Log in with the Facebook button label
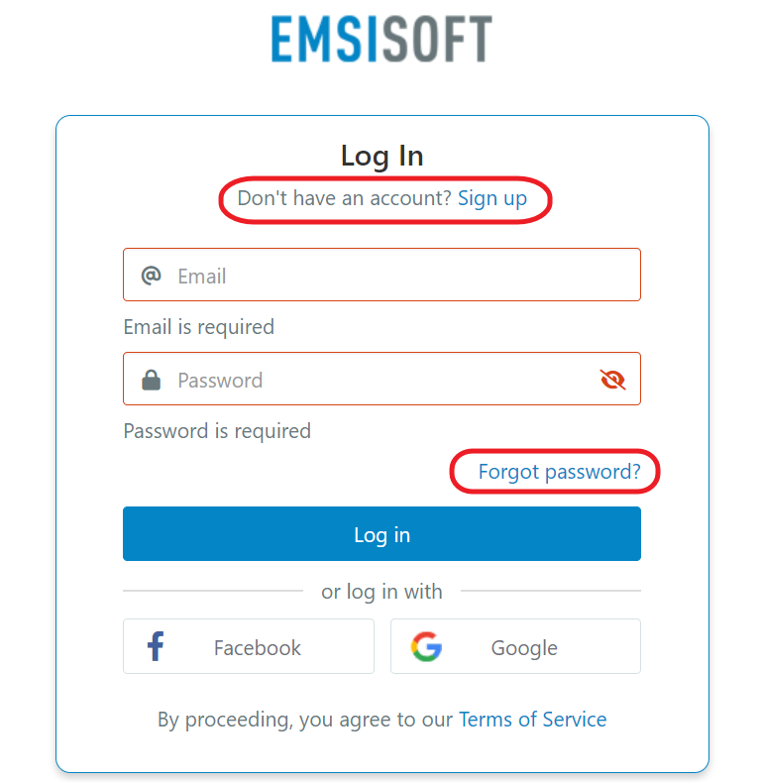Image resolution: width=761 pixels, height=782 pixels. point(258,648)
